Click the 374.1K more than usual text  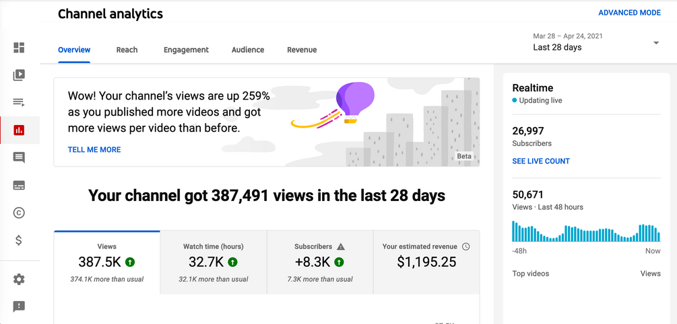pos(107,279)
